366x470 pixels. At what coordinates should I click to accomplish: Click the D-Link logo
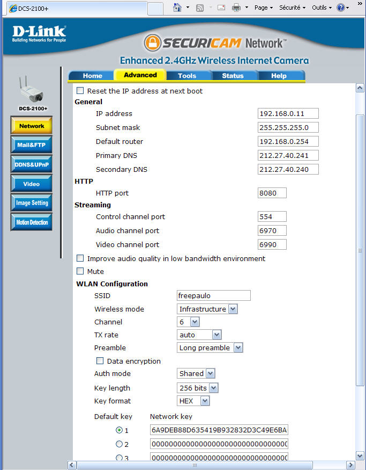(x=39, y=33)
